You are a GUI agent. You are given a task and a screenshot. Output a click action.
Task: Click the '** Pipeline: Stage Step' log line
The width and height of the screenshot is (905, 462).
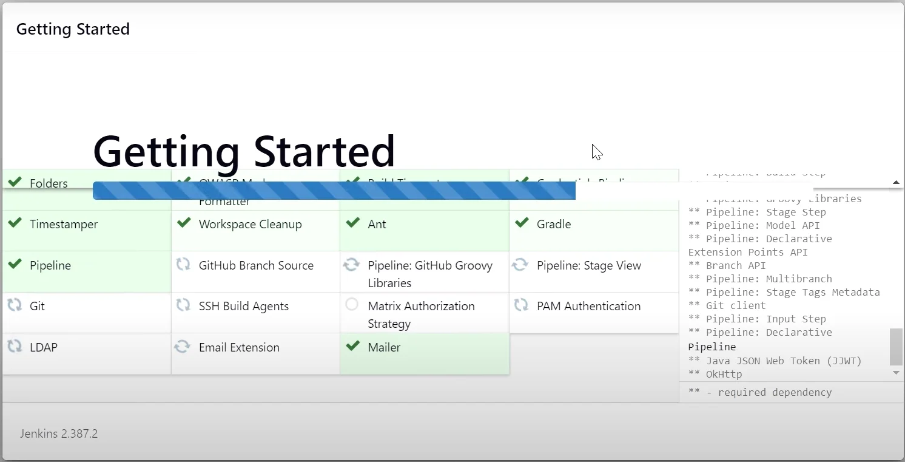click(757, 212)
